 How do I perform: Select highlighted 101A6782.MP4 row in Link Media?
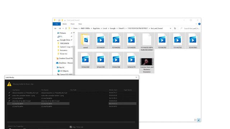click(72, 104)
